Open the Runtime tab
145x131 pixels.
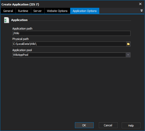tap(23, 11)
